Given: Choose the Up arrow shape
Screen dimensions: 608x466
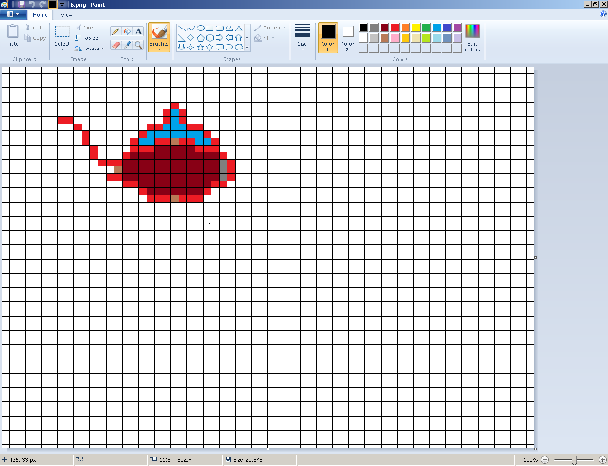Looking at the screenshot, I should coord(239,38).
